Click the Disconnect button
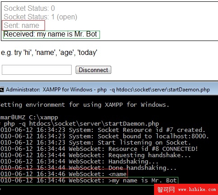This screenshot has width=218, height=195. [93, 70]
